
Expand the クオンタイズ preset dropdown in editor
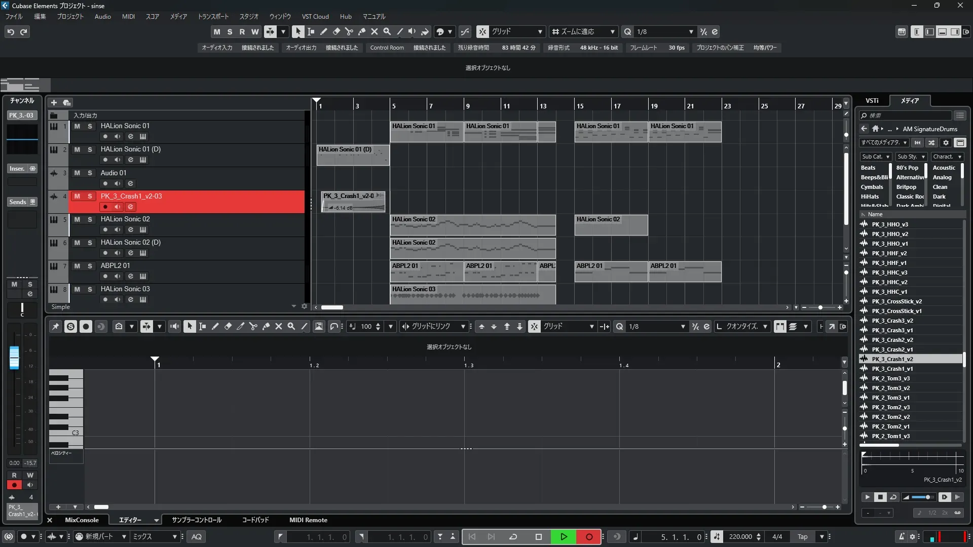point(765,327)
